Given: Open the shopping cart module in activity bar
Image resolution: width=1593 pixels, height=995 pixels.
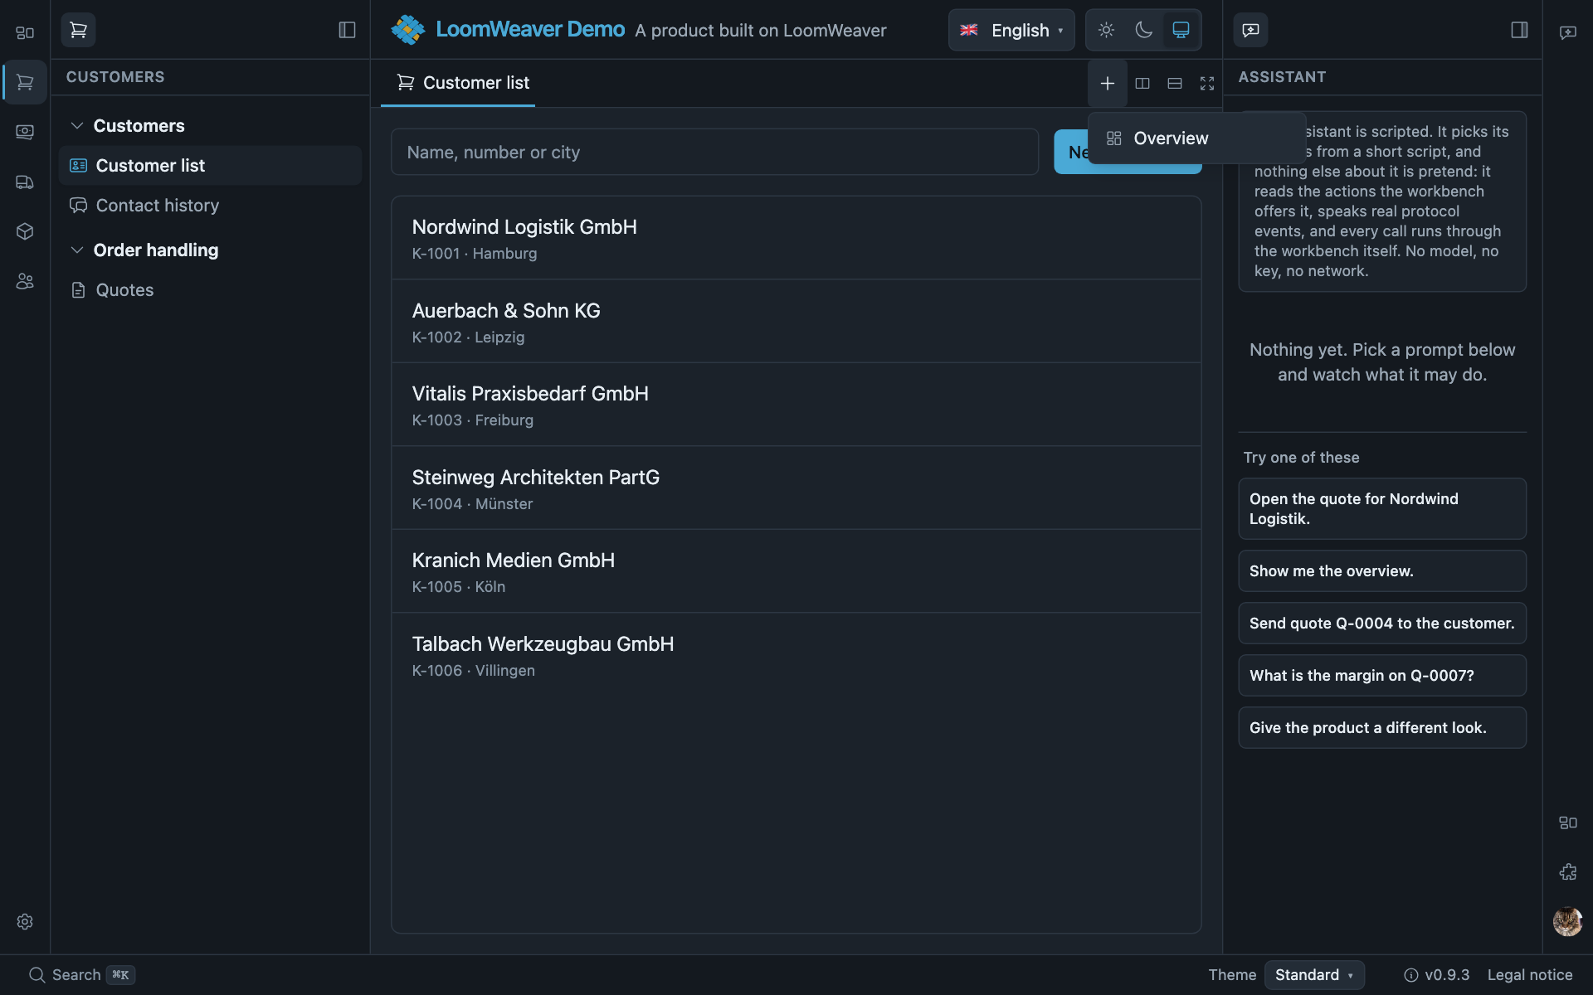Looking at the screenshot, I should tap(25, 82).
